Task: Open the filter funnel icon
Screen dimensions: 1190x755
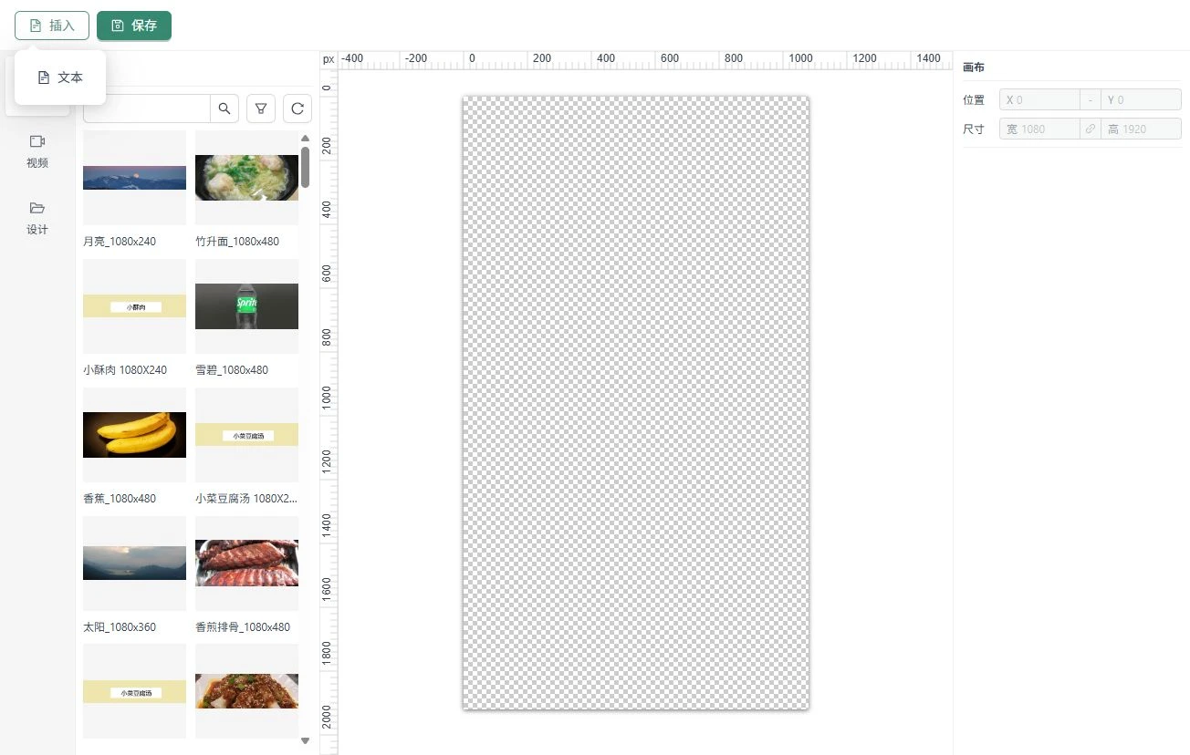Action: [261, 109]
